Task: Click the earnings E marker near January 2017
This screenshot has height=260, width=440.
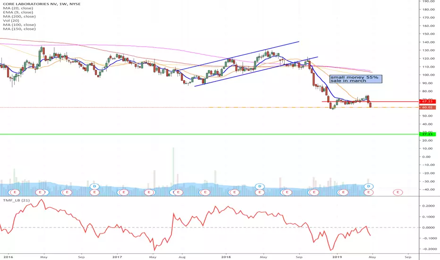Action: click(124, 192)
